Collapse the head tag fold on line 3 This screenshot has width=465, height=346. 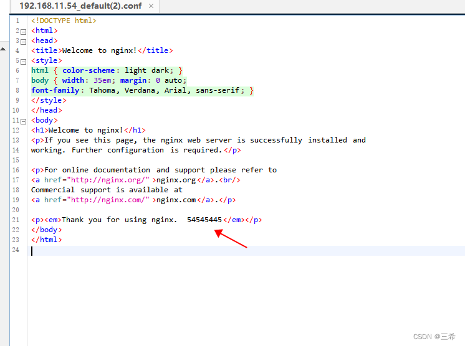24,42
